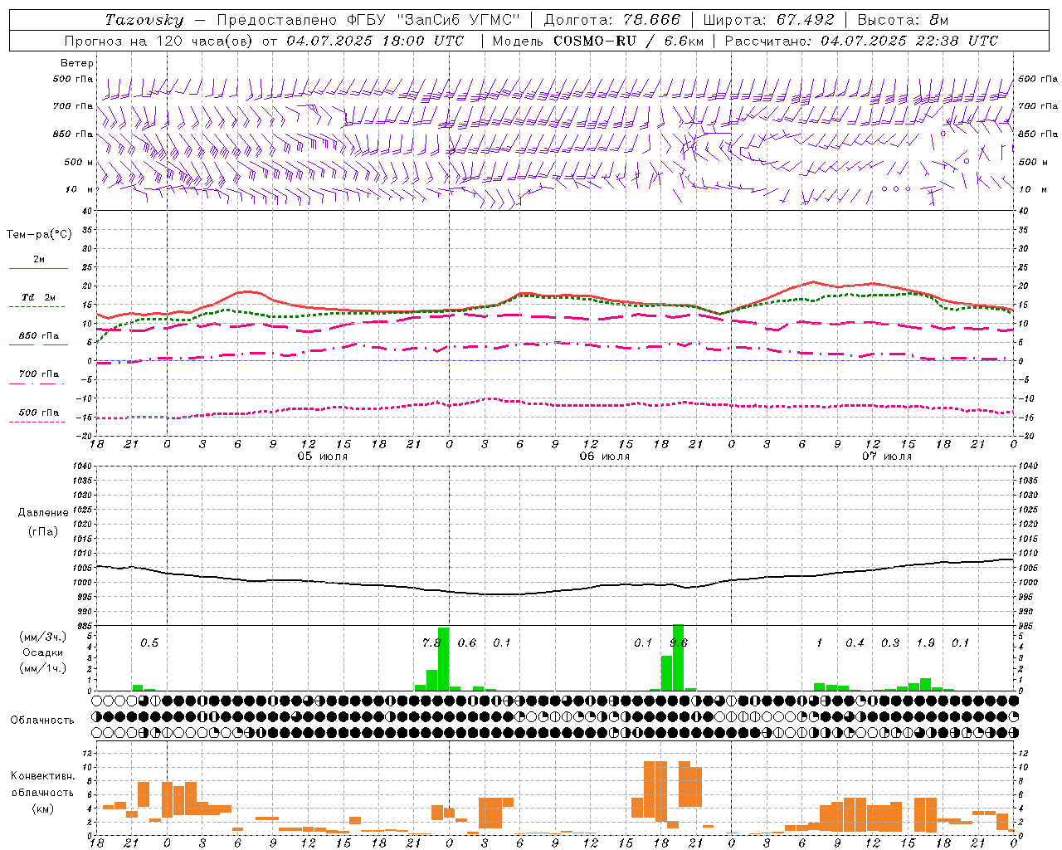
Task: Click the red "2м" temperature legend line
Action: [38, 268]
